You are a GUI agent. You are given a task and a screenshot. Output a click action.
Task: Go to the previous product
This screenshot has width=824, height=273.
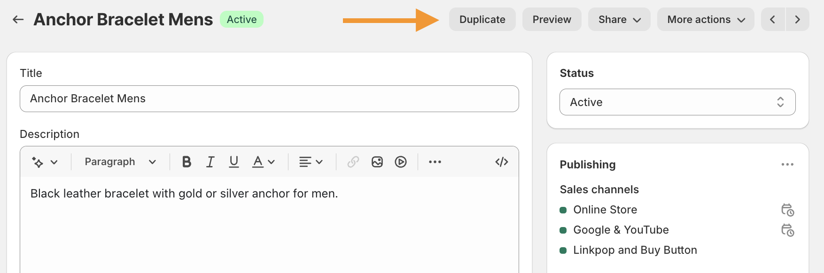point(773,19)
